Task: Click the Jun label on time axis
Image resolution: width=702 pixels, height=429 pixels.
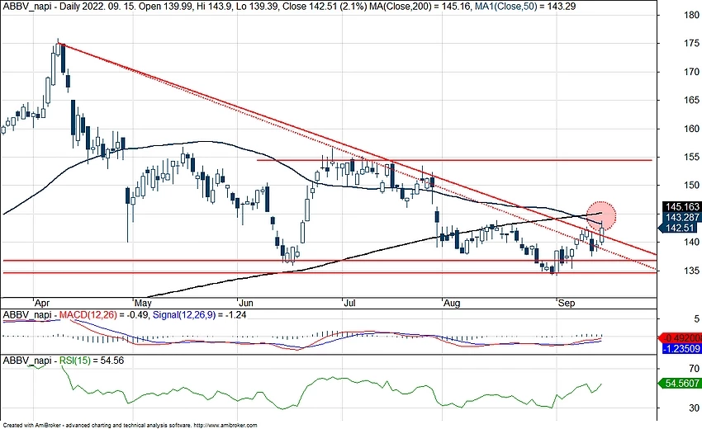Action: pos(246,304)
